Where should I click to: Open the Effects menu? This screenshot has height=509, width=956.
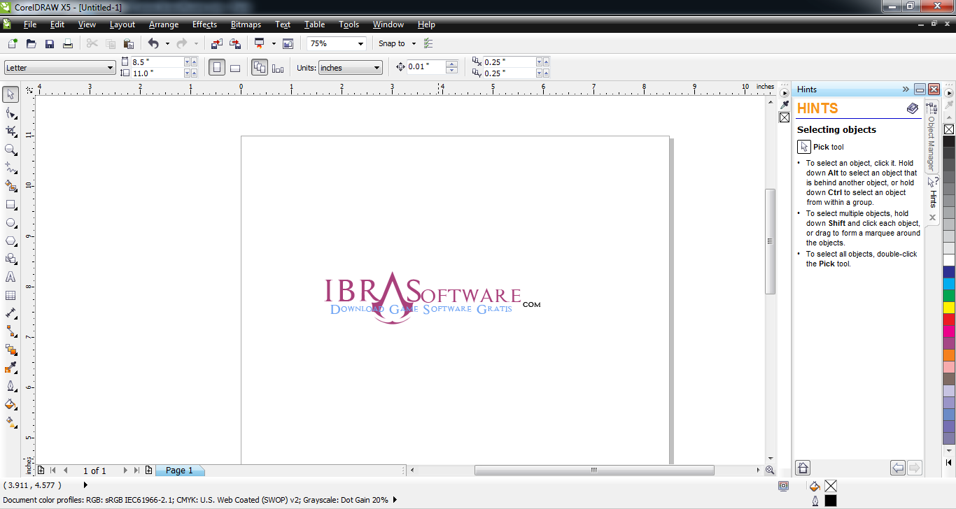(204, 24)
